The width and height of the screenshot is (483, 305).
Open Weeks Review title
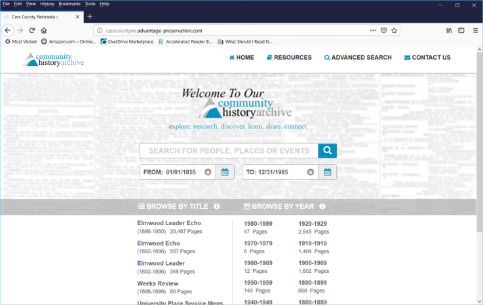coord(158,283)
